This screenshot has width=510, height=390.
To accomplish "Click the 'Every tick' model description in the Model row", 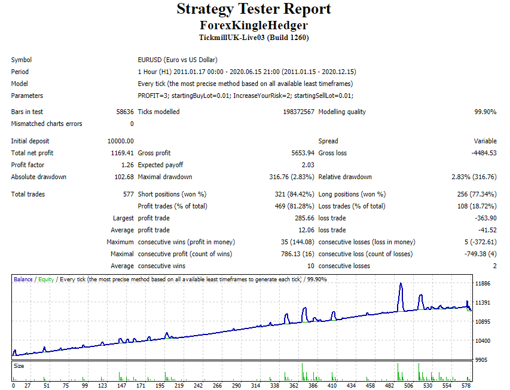I will pos(245,84).
